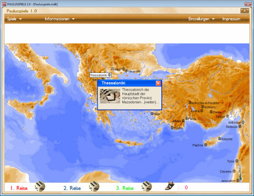Screen dimensions: 254x196
Task: Click the highlighted Thessaloniki map label
Action: click(x=100, y=75)
